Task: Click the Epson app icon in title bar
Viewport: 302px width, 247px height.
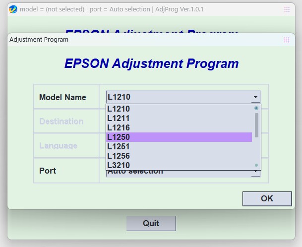Action: coord(13,9)
